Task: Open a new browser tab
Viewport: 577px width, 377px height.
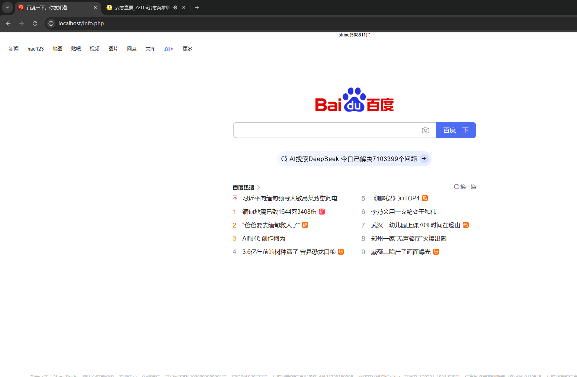Action: 197,7
